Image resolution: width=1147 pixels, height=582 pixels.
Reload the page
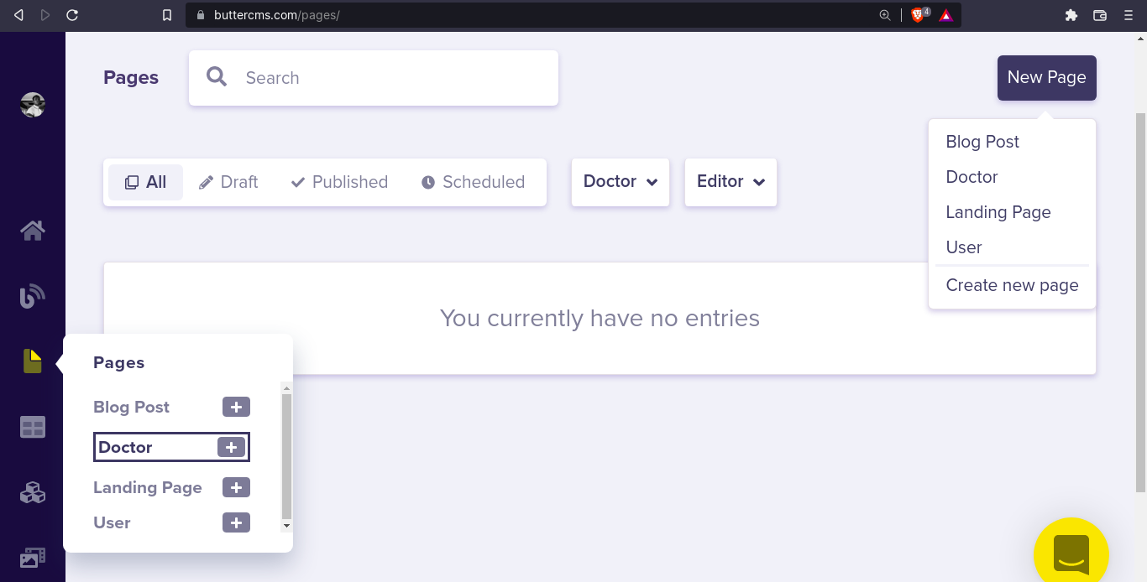72,15
